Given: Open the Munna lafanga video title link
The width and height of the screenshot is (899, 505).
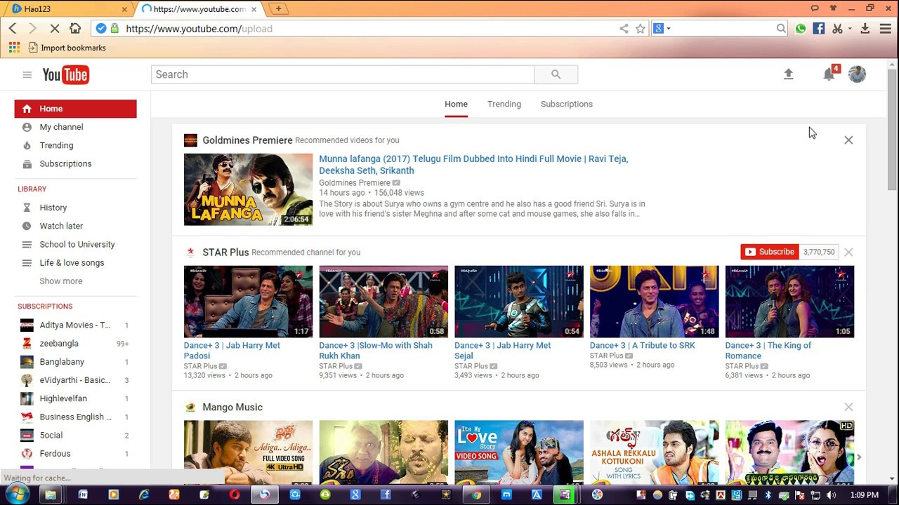Looking at the screenshot, I should click(473, 164).
